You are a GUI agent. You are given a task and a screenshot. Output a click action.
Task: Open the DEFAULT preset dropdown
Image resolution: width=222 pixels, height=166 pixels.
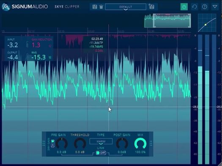[x=126, y=7]
